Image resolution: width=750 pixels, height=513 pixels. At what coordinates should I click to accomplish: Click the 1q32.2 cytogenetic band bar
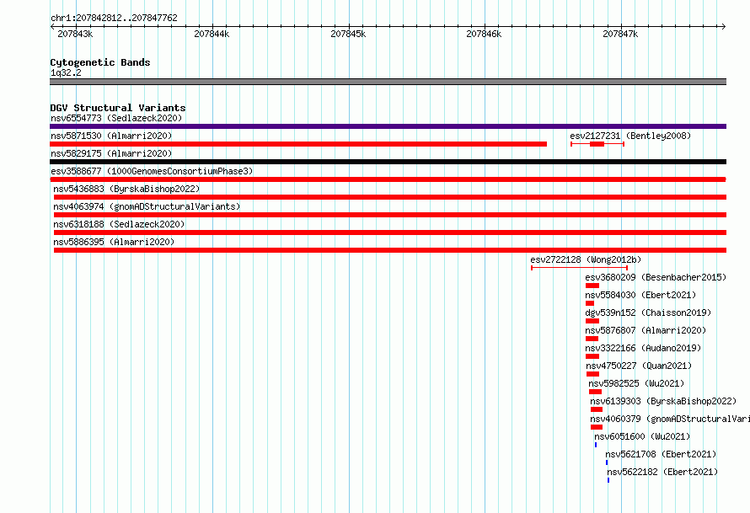388,82
